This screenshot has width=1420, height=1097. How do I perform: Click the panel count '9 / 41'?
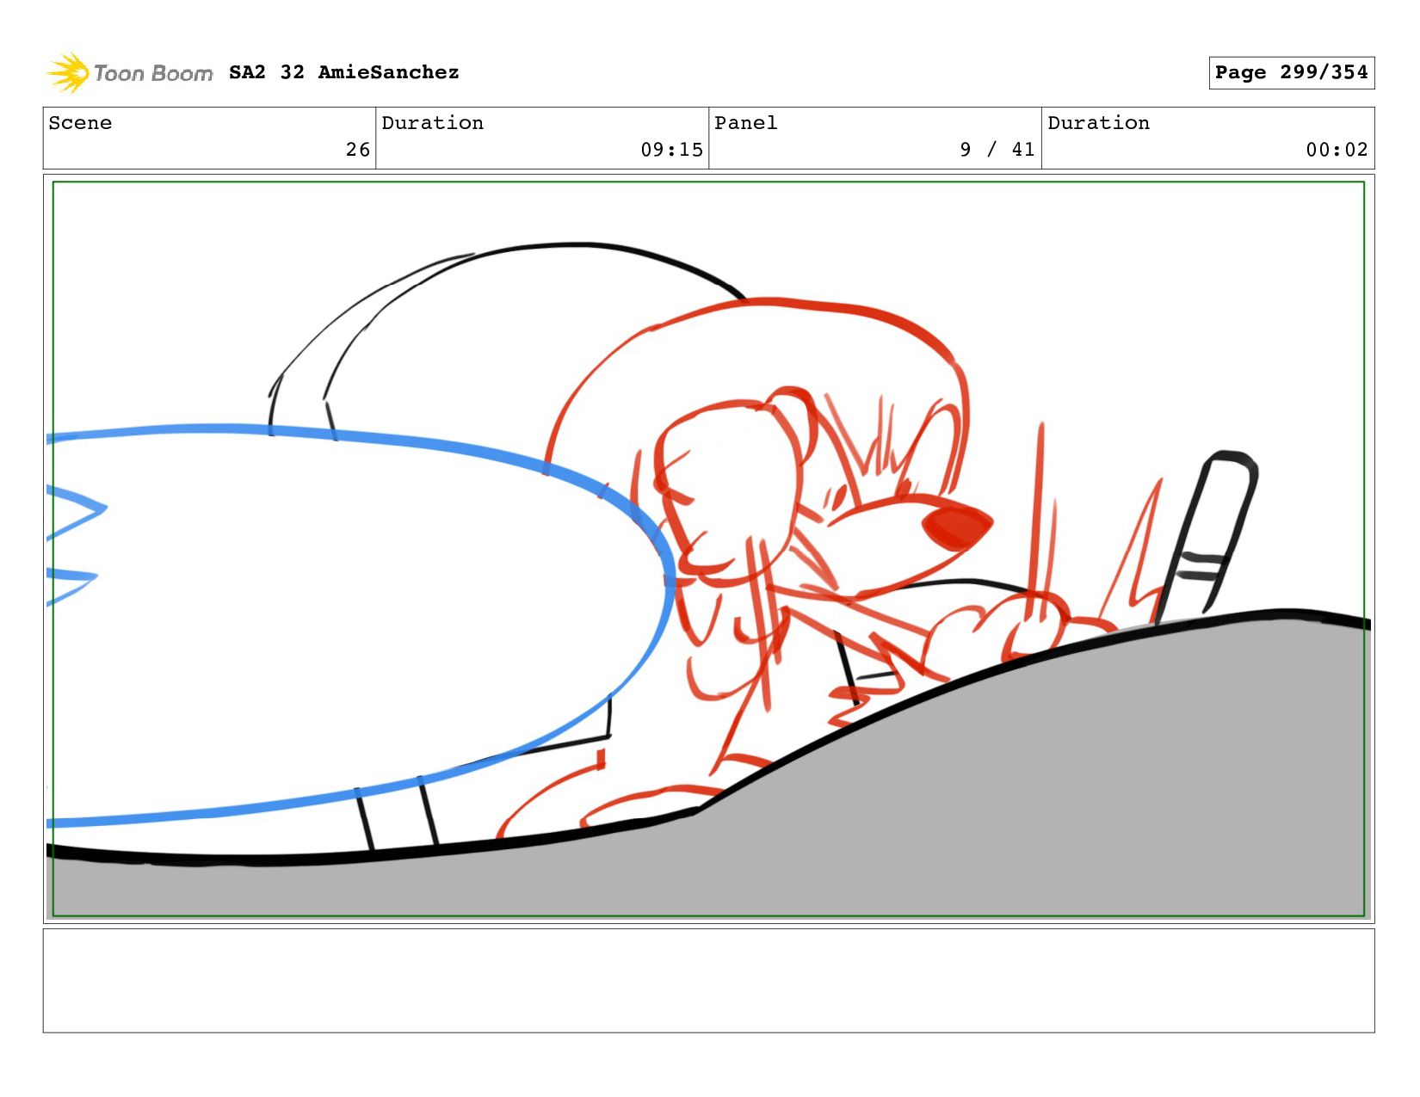(x=997, y=150)
